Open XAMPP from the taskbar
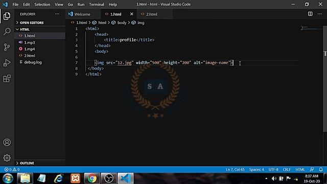The image size is (327, 184). (75, 178)
